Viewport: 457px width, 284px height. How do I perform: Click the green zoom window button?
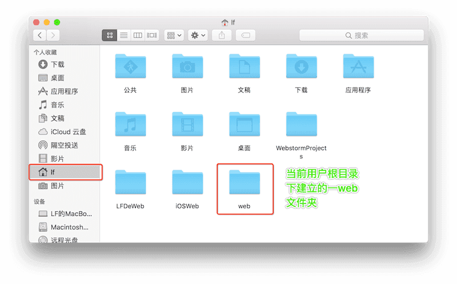coord(57,22)
